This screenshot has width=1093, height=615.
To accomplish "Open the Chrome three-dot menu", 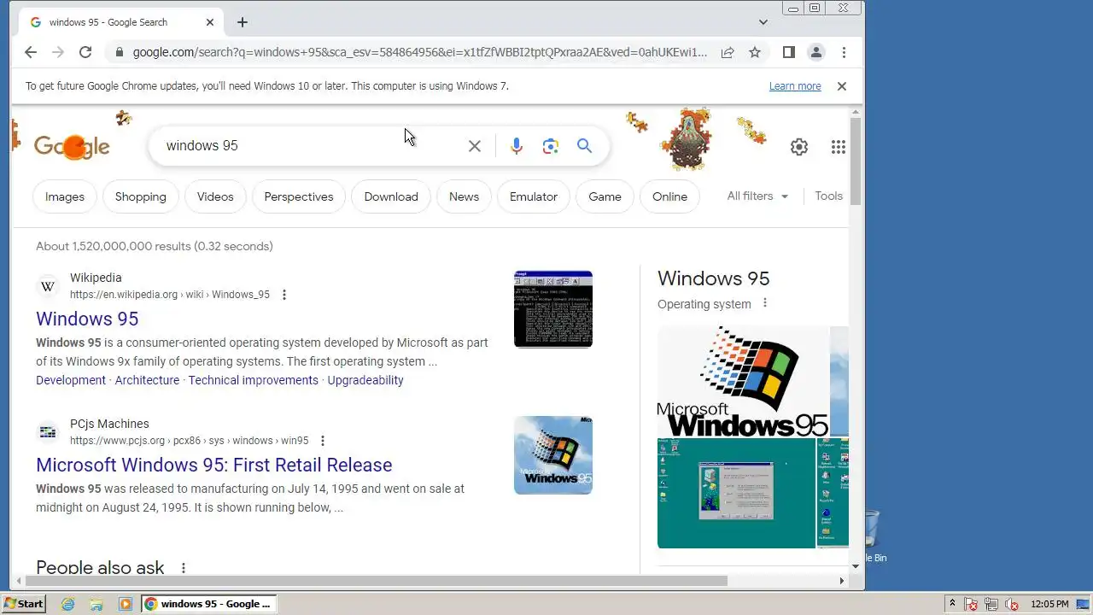I will tap(844, 52).
